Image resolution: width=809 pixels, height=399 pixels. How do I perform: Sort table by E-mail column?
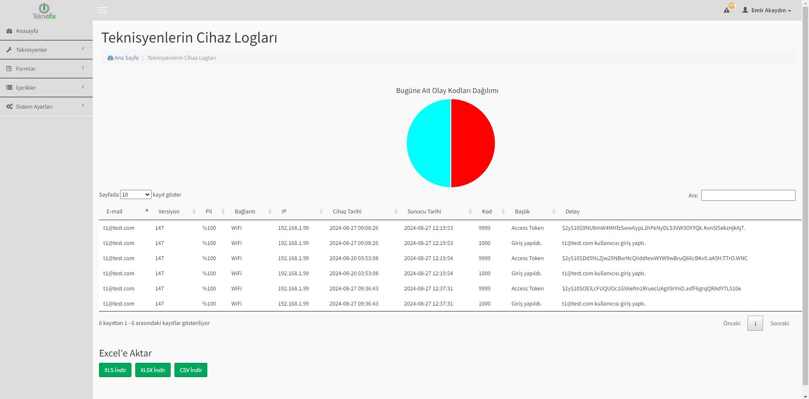(x=115, y=212)
